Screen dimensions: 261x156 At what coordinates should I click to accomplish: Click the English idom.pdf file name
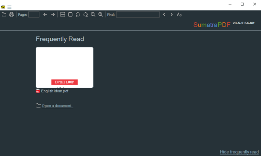point(55,91)
